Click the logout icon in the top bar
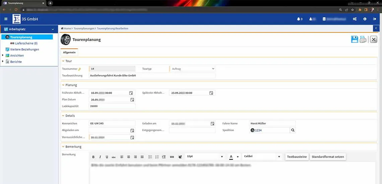Viewport: 382px width, 184px height. tap(375, 19)
